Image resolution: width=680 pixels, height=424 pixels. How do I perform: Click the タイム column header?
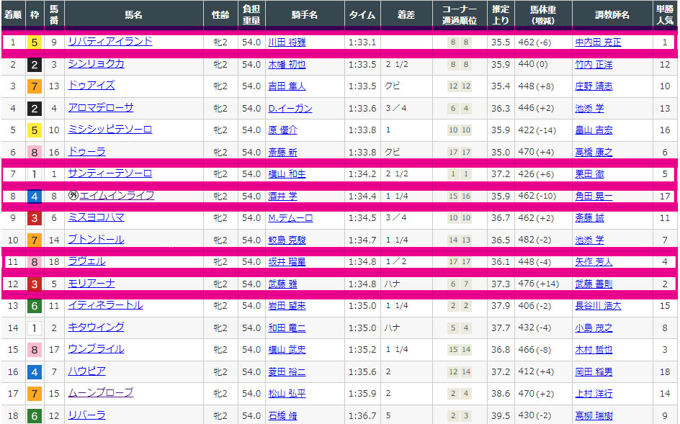[x=362, y=14]
